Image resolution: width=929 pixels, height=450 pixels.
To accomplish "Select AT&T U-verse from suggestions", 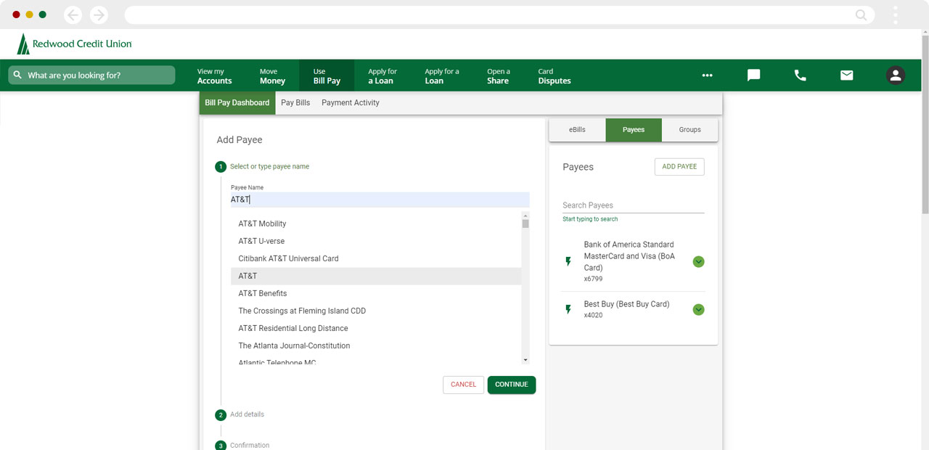I will 376,241.
